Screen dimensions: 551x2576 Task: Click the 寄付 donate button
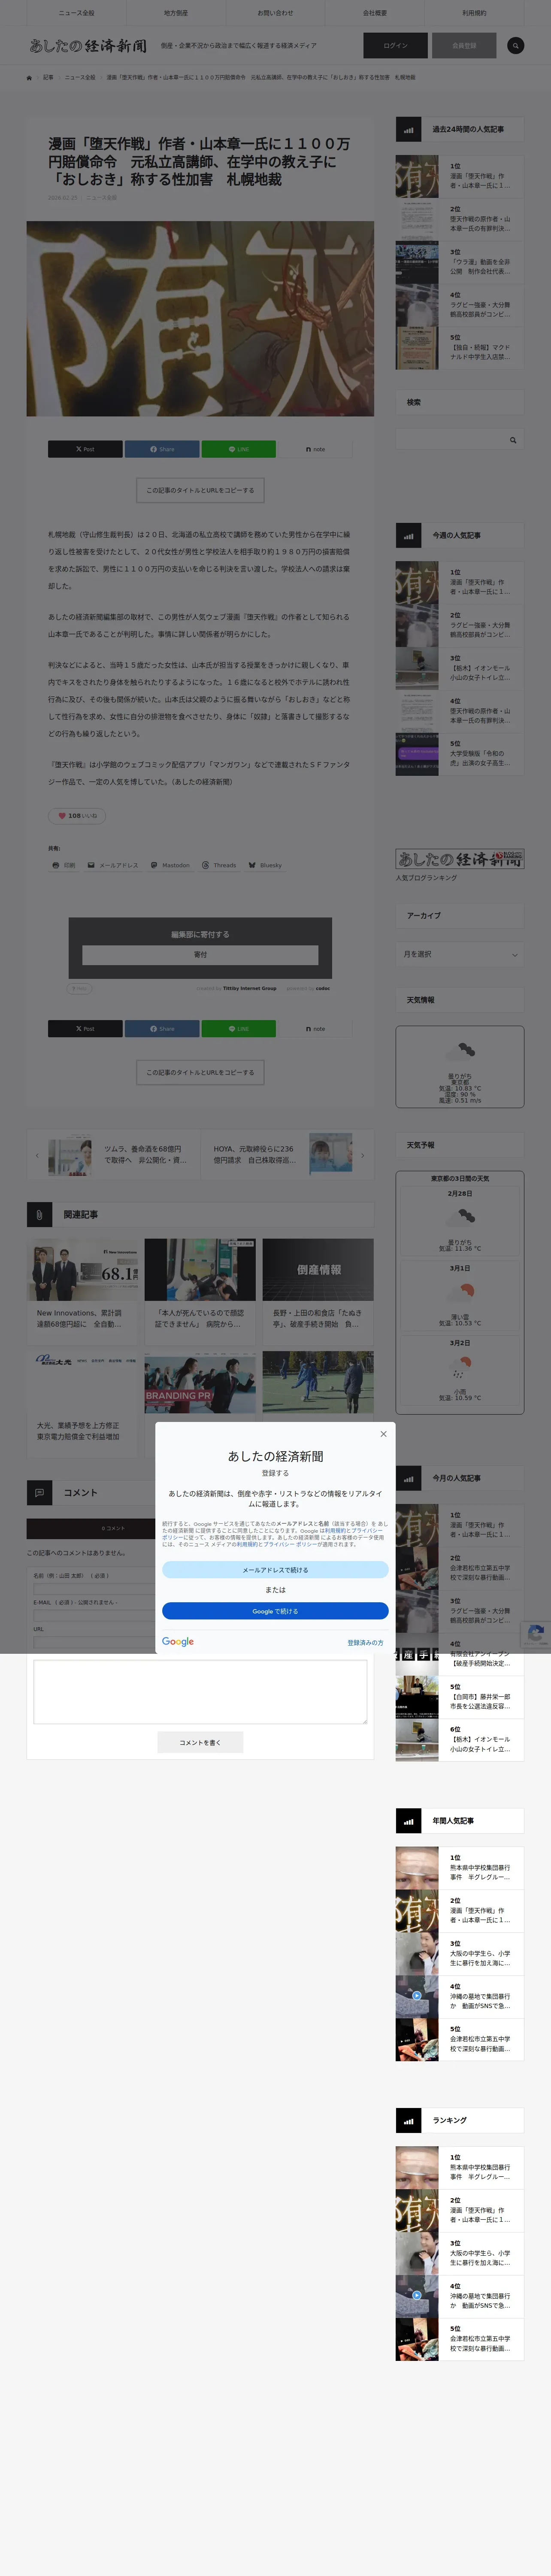point(200,955)
